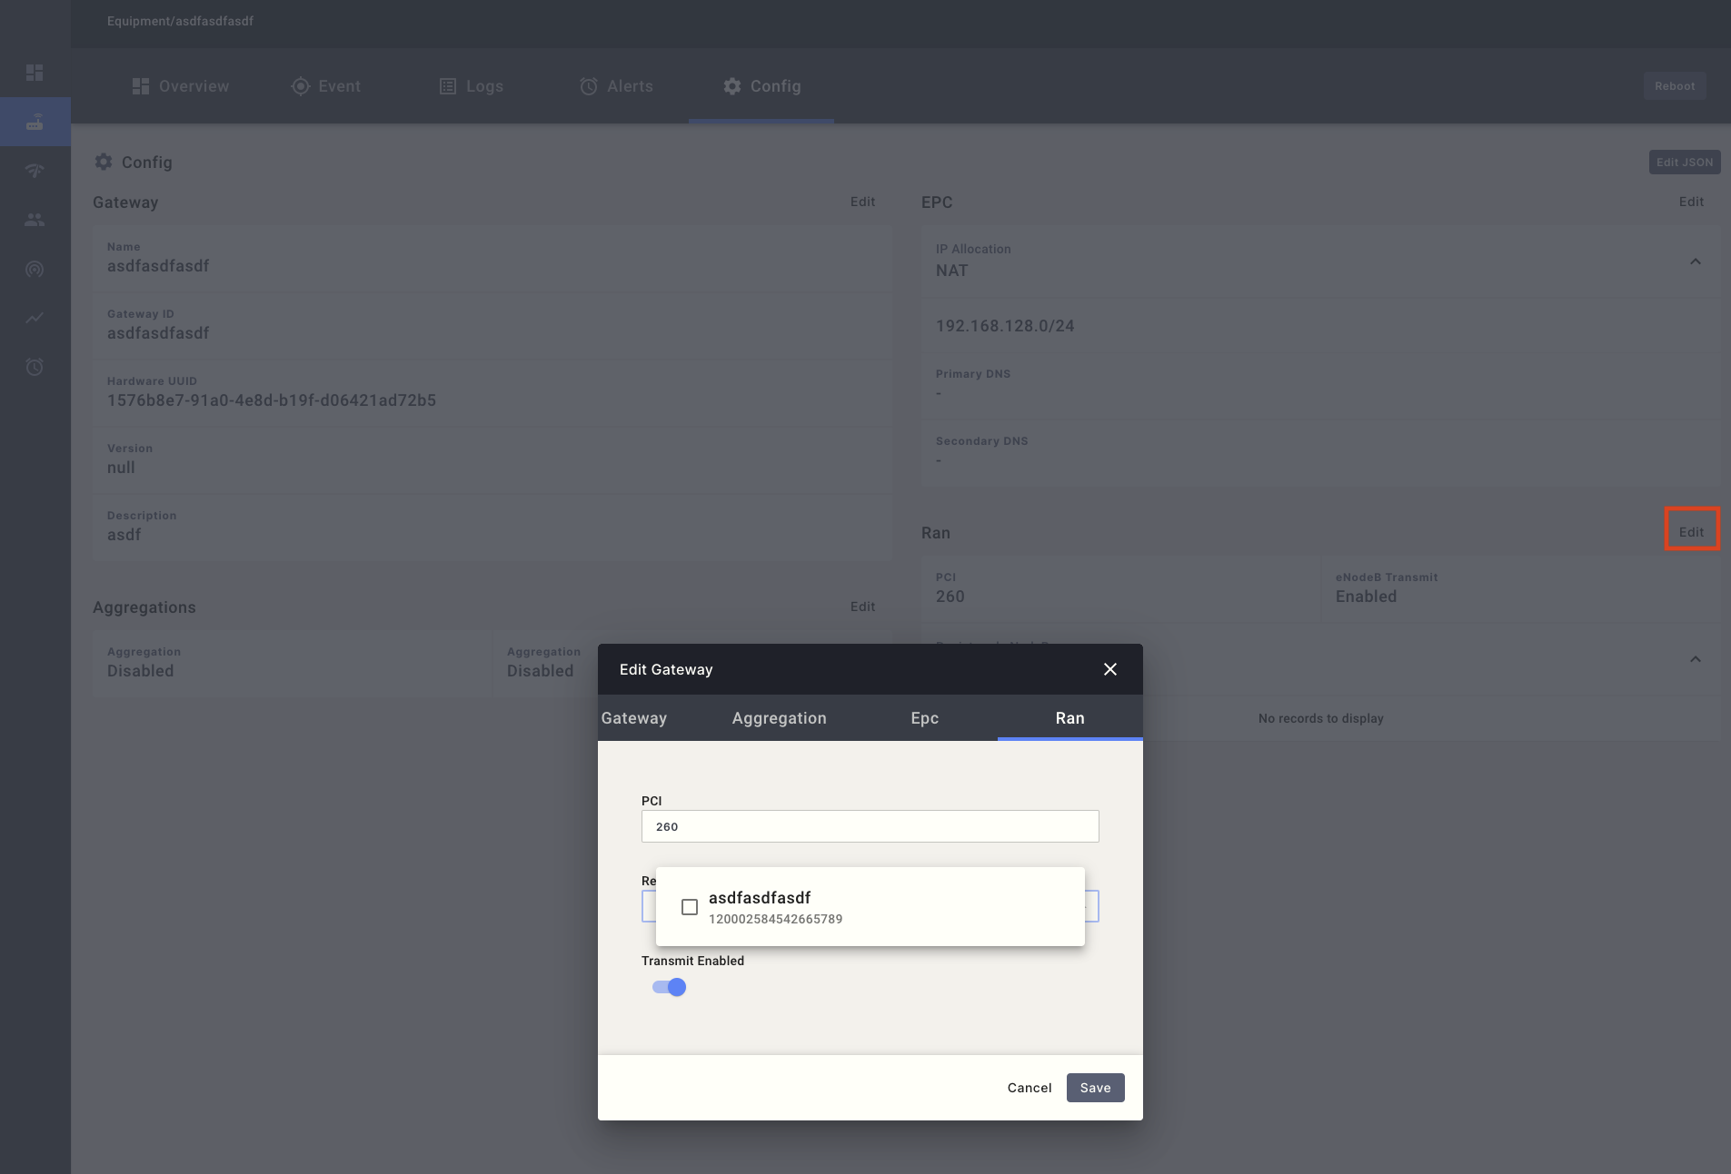Open the subscribers people icon in sidebar
This screenshot has width=1731, height=1174.
click(x=35, y=220)
